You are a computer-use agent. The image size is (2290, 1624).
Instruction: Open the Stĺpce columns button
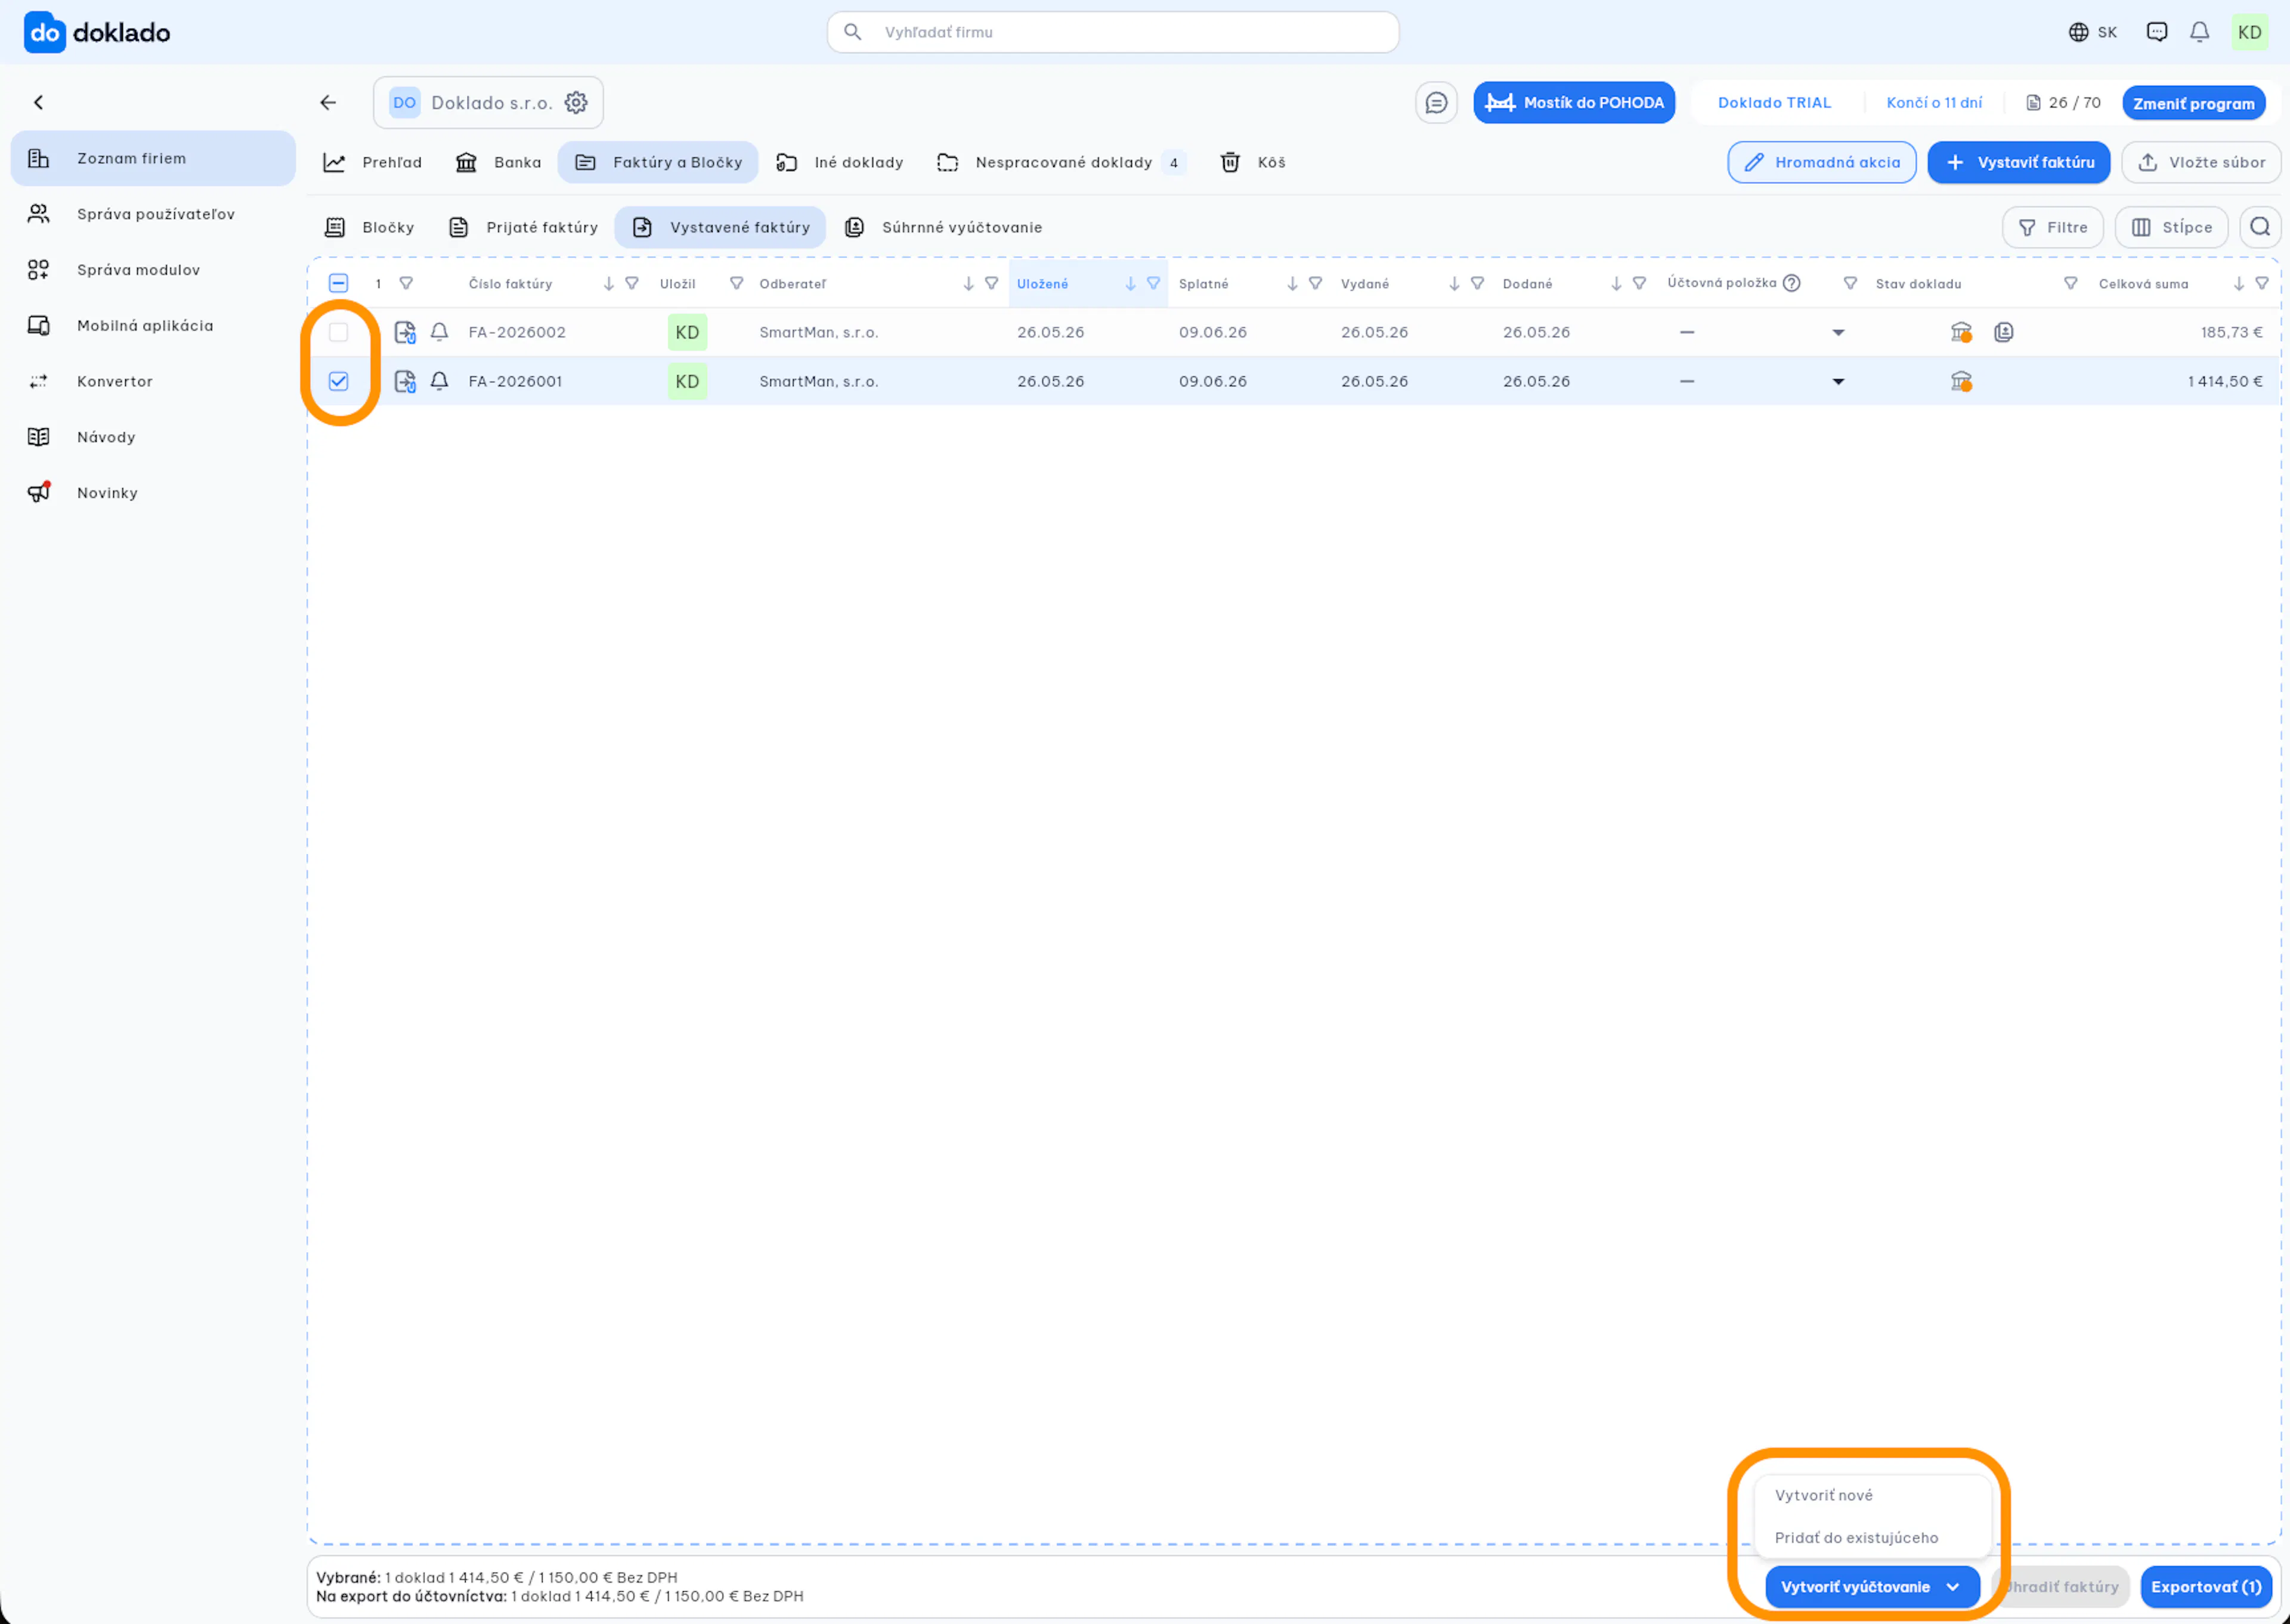[x=2171, y=227]
